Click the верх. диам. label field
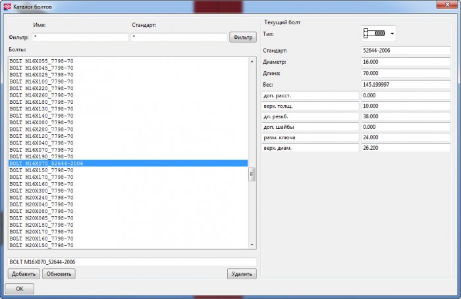 [310, 148]
